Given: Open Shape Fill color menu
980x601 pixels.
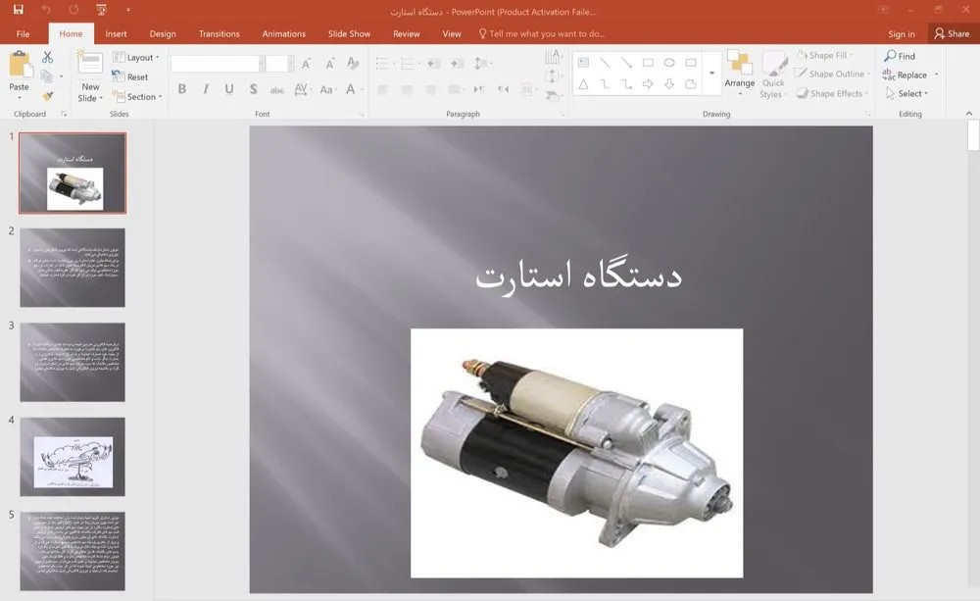Looking at the screenshot, I should pos(825,55).
